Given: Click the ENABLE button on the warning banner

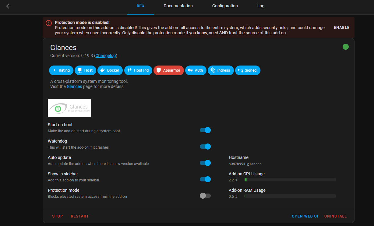Looking at the screenshot, I should coord(341,27).
